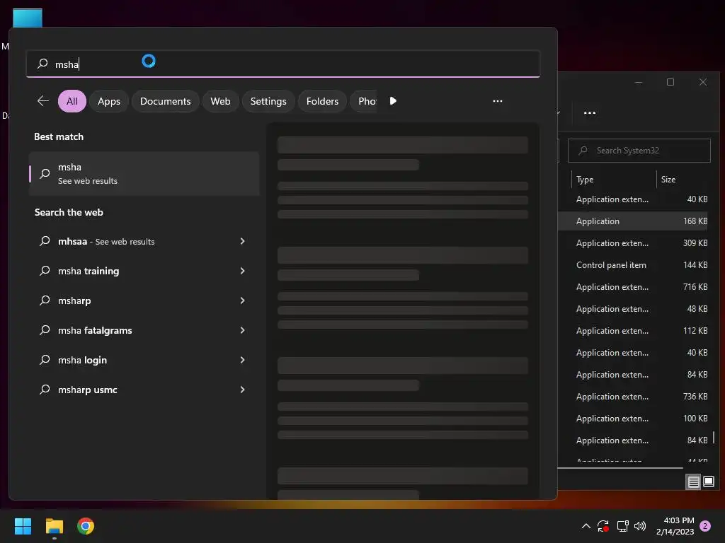The width and height of the screenshot is (725, 543).
Task: Expand msharp result chevron
Action: [x=242, y=300]
